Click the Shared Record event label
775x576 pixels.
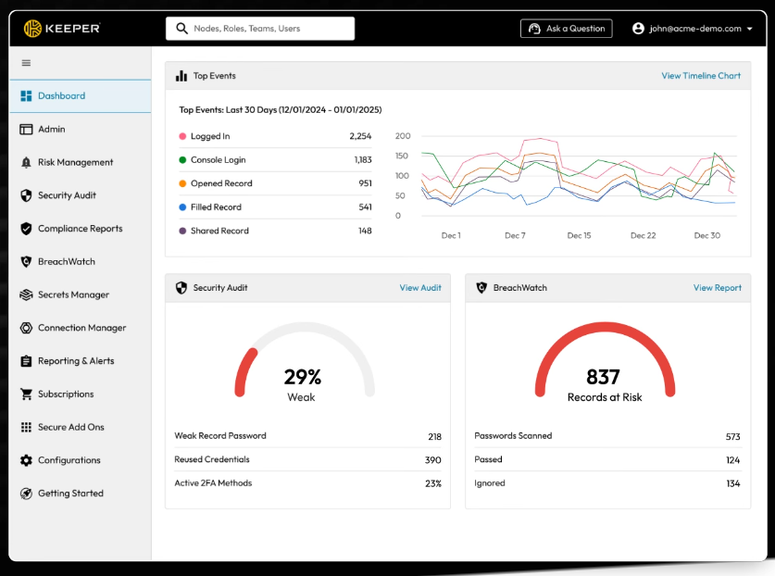tap(219, 231)
